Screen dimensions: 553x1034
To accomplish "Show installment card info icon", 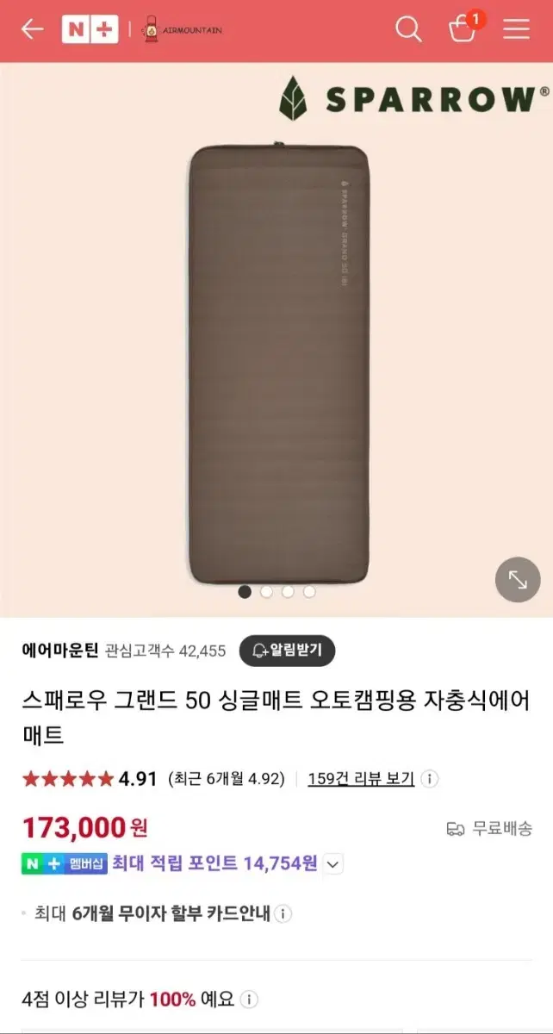I will pos(283,913).
